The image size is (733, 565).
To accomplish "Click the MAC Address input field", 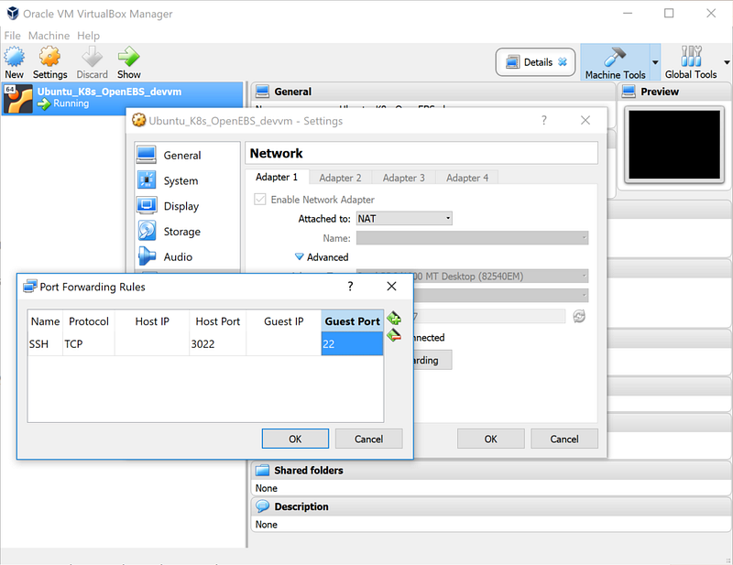I will pos(489,316).
